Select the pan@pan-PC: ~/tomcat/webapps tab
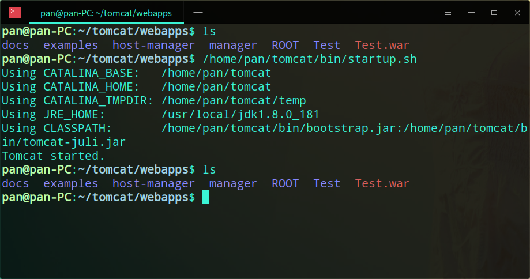530x279 pixels. point(106,13)
